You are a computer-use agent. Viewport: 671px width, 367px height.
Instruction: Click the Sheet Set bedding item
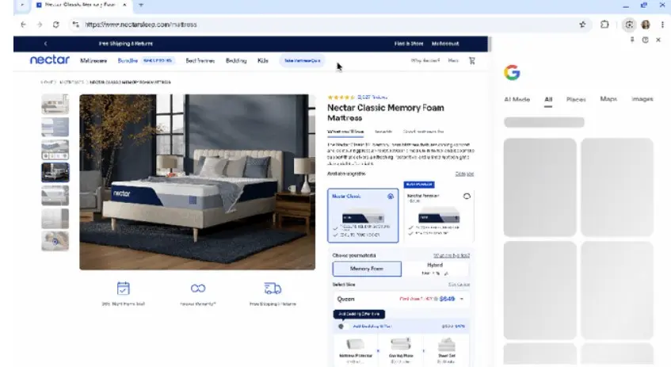tap(446, 350)
